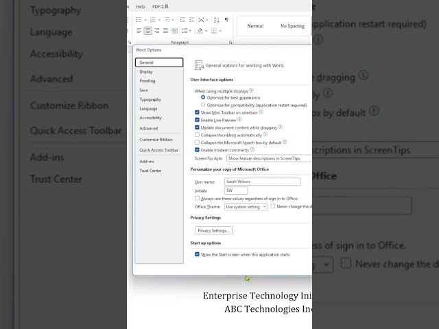439x329 pixels.
Task: Uncheck Enable modern comments checkbox
Action: (x=197, y=150)
